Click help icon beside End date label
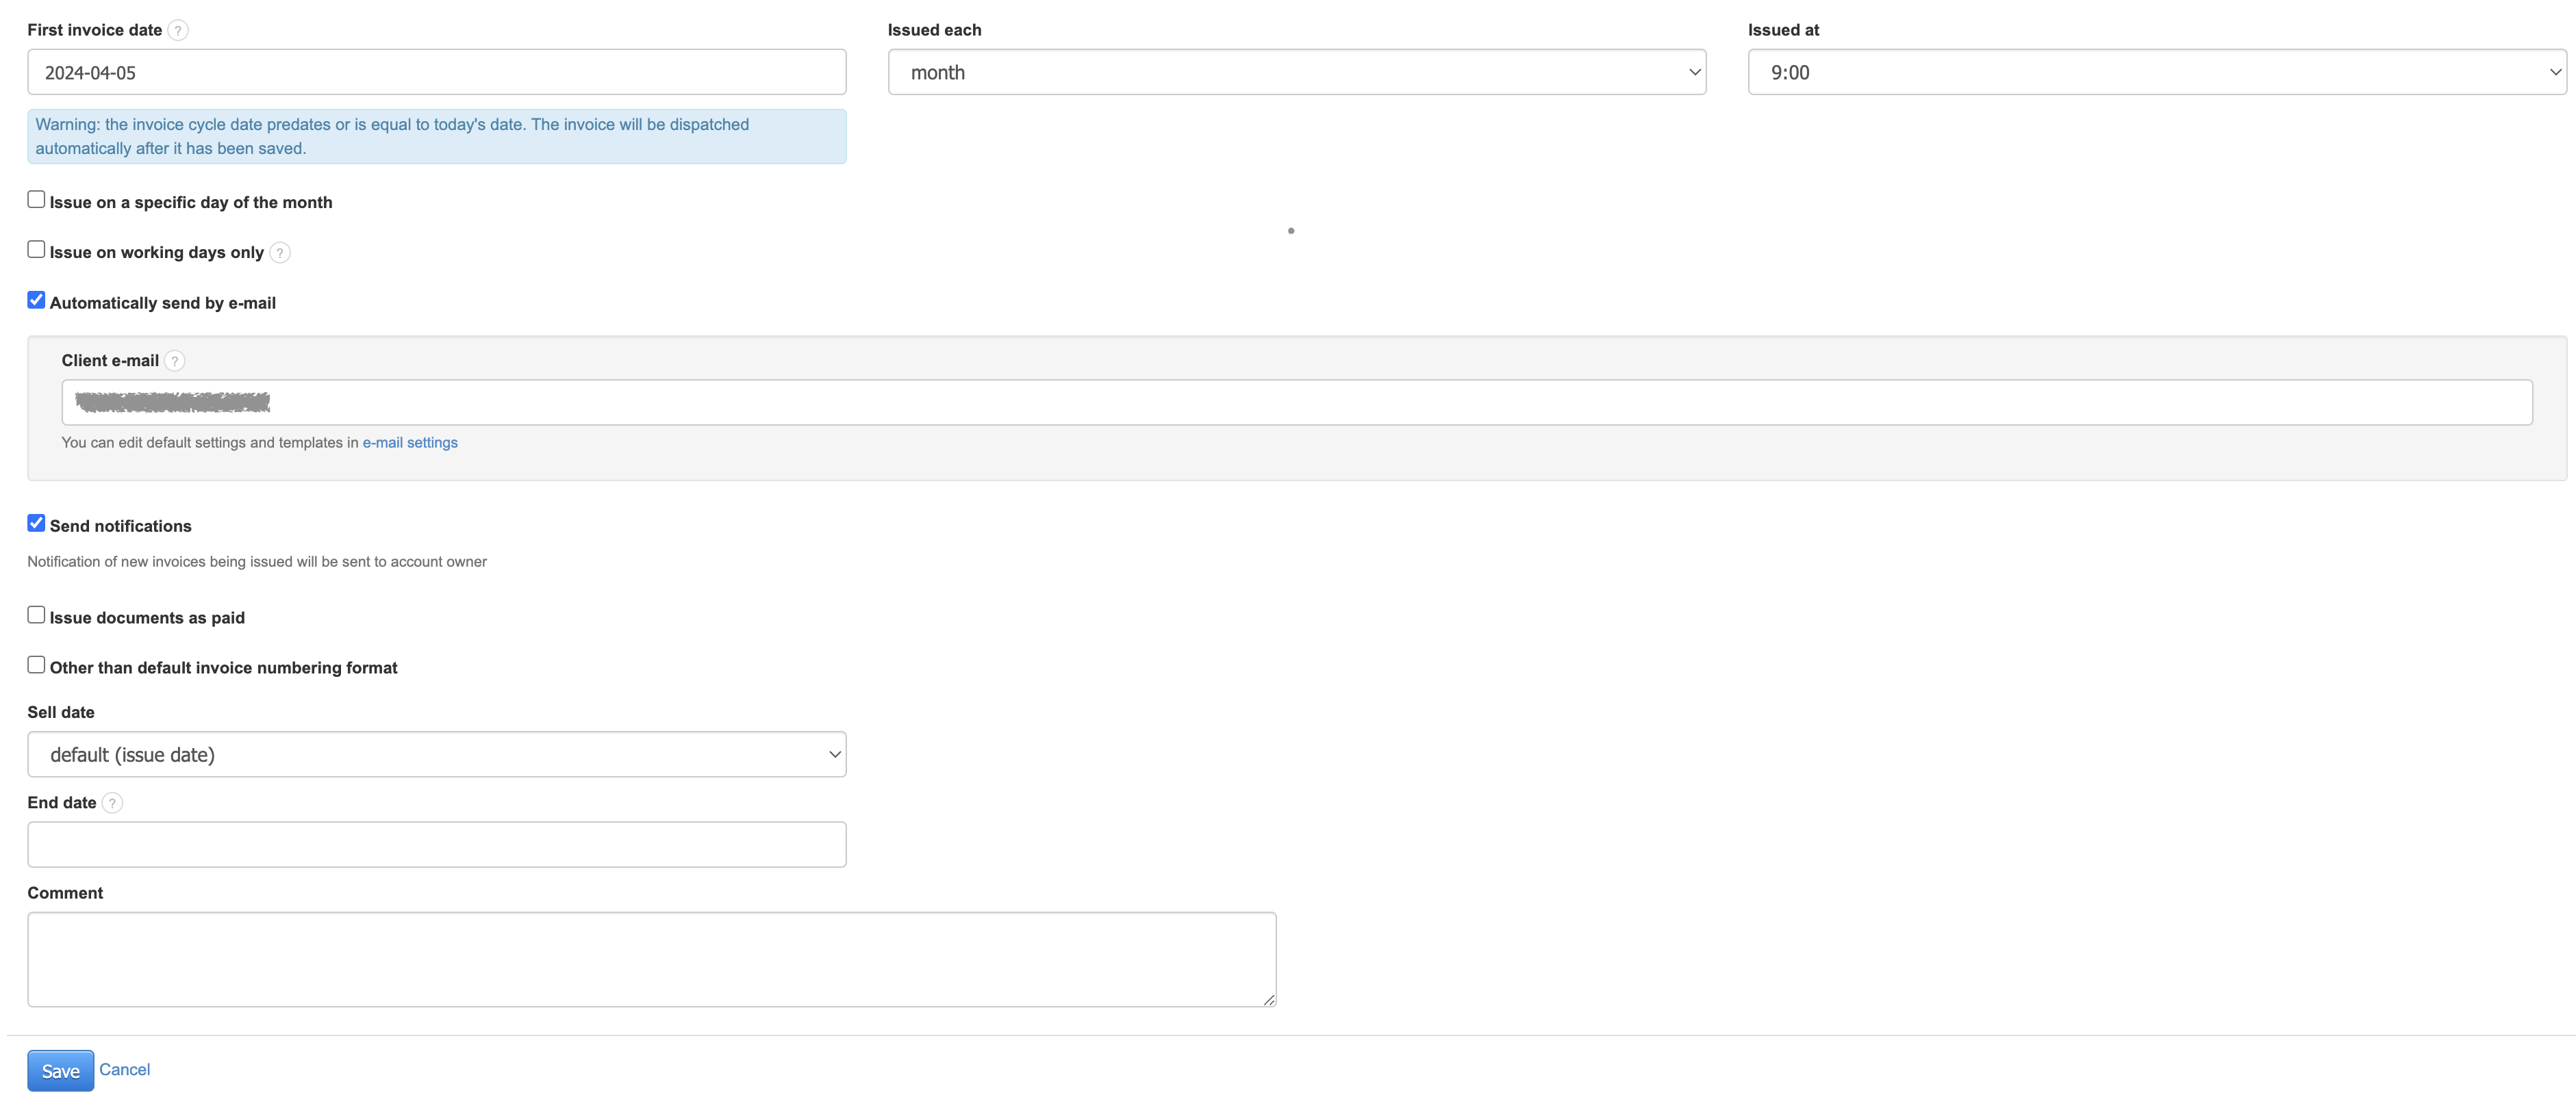This screenshot has width=2576, height=1106. tap(112, 803)
